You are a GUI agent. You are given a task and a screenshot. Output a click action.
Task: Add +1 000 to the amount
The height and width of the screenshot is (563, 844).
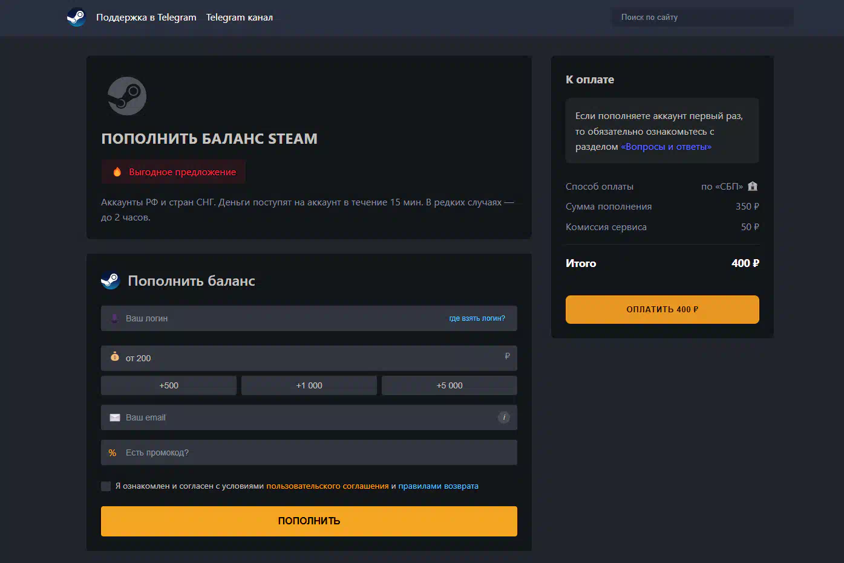[x=309, y=385]
